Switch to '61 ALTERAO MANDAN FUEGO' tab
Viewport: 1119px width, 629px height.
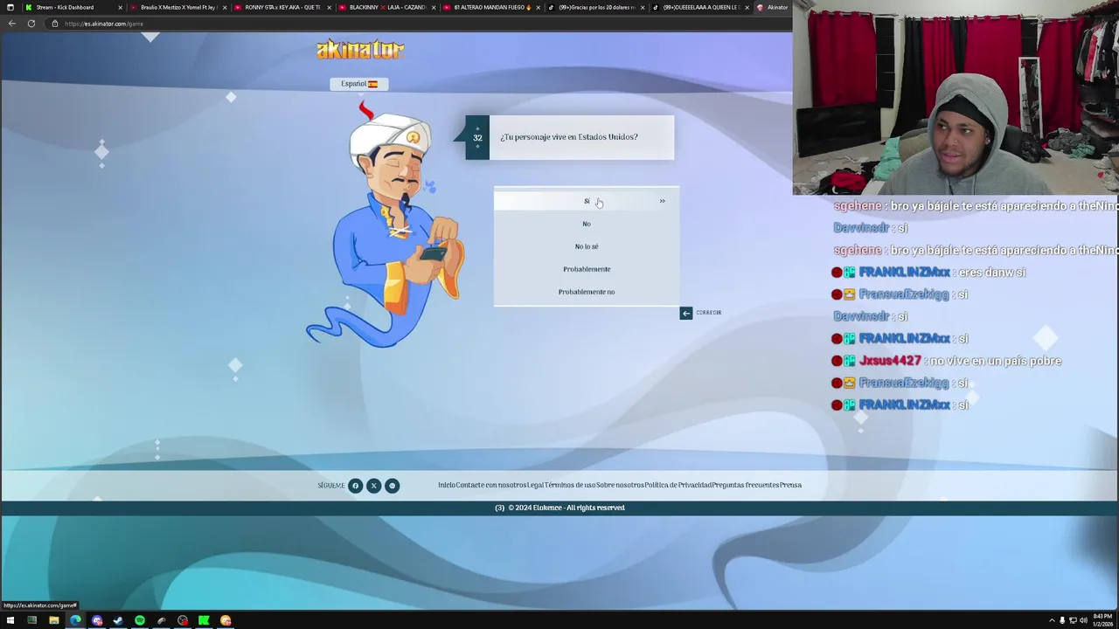[491, 7]
